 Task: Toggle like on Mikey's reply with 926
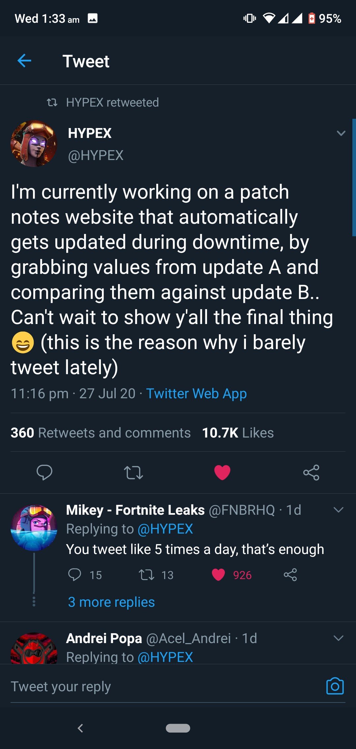218,575
